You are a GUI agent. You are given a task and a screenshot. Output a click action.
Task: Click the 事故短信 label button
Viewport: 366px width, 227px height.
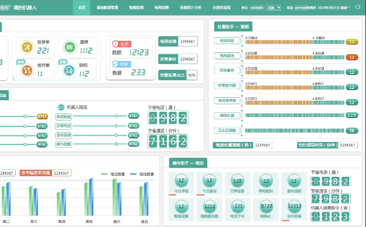tap(64, 116)
